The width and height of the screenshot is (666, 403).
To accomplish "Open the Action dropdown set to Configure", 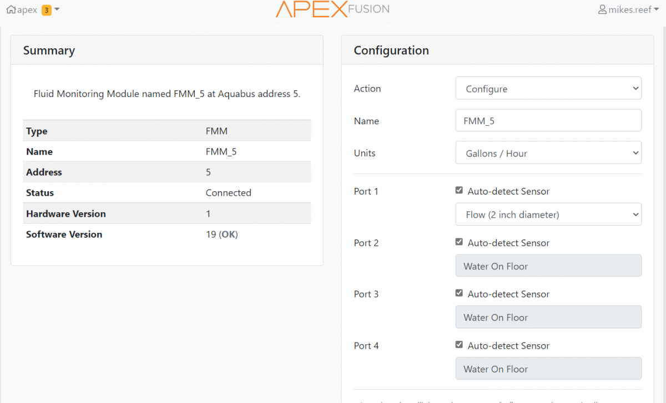I will (x=548, y=89).
